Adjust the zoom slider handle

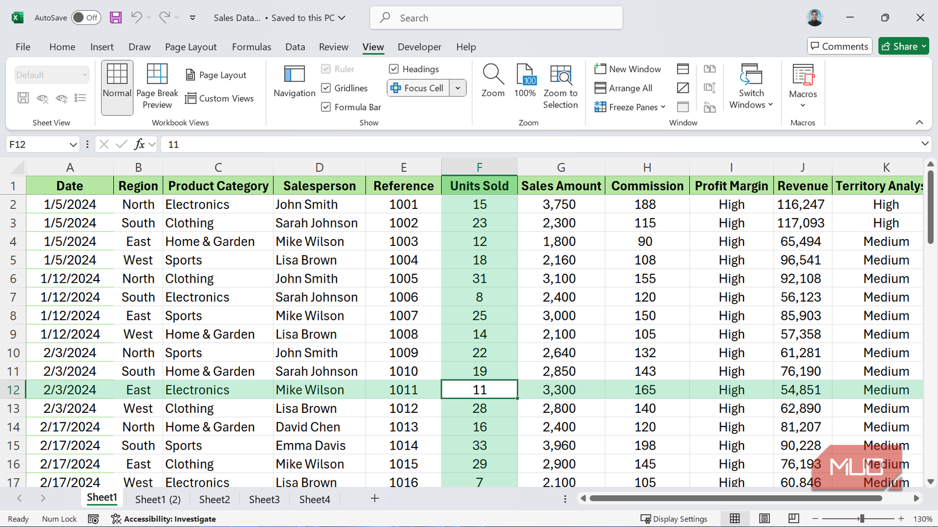pyautogui.click(x=862, y=518)
